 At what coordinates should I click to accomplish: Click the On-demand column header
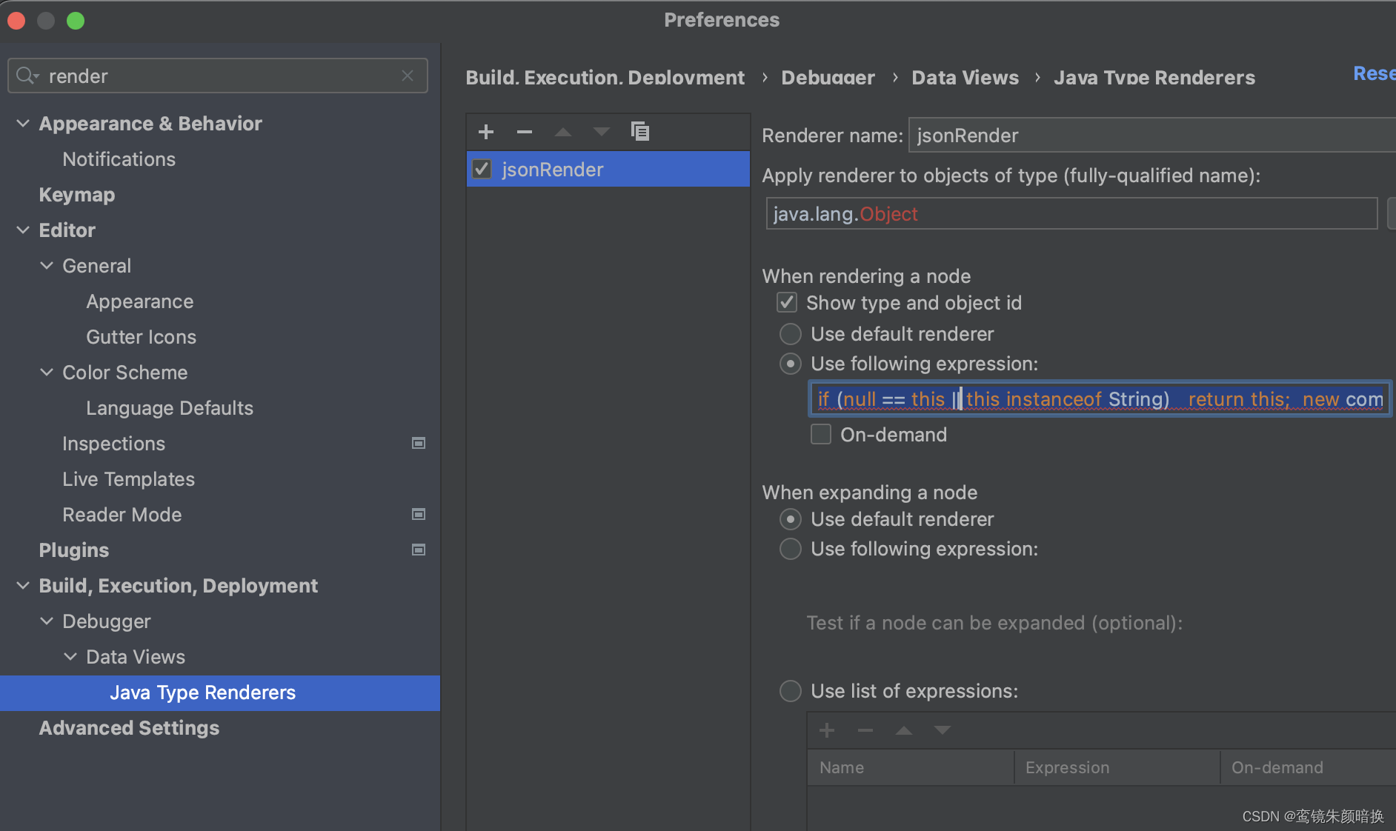coord(1308,767)
